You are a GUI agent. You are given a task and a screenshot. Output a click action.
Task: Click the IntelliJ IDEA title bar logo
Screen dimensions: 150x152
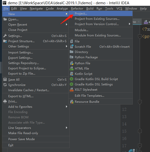coord(4,3)
